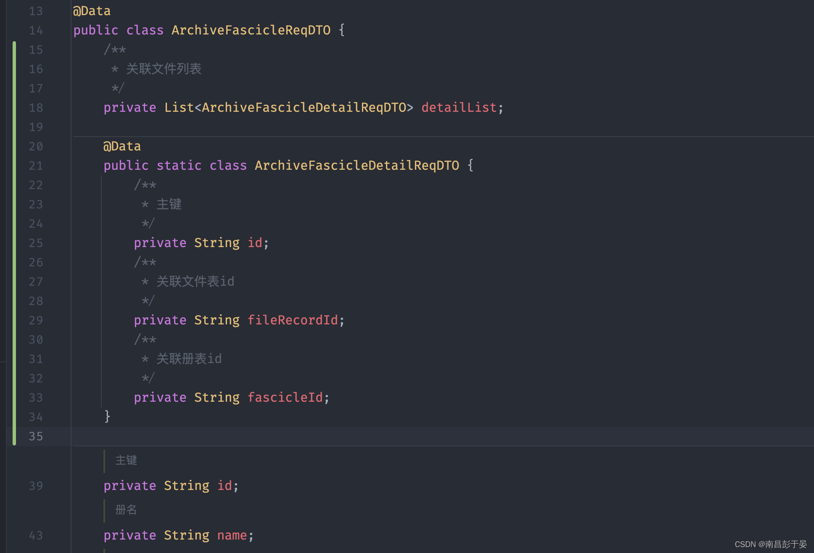
Task: Click ArchiveFascicleDetailReqDTO in the static class declaration
Action: point(357,166)
